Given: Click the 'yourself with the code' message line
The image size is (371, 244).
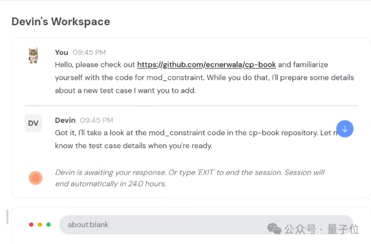Looking at the screenshot, I should [x=204, y=78].
